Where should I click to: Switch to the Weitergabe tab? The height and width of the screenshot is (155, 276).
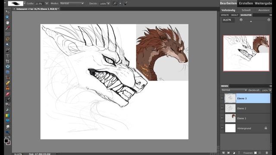(263, 3)
